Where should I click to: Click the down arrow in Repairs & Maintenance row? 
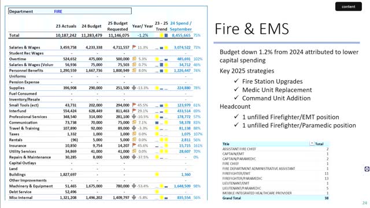134,157
